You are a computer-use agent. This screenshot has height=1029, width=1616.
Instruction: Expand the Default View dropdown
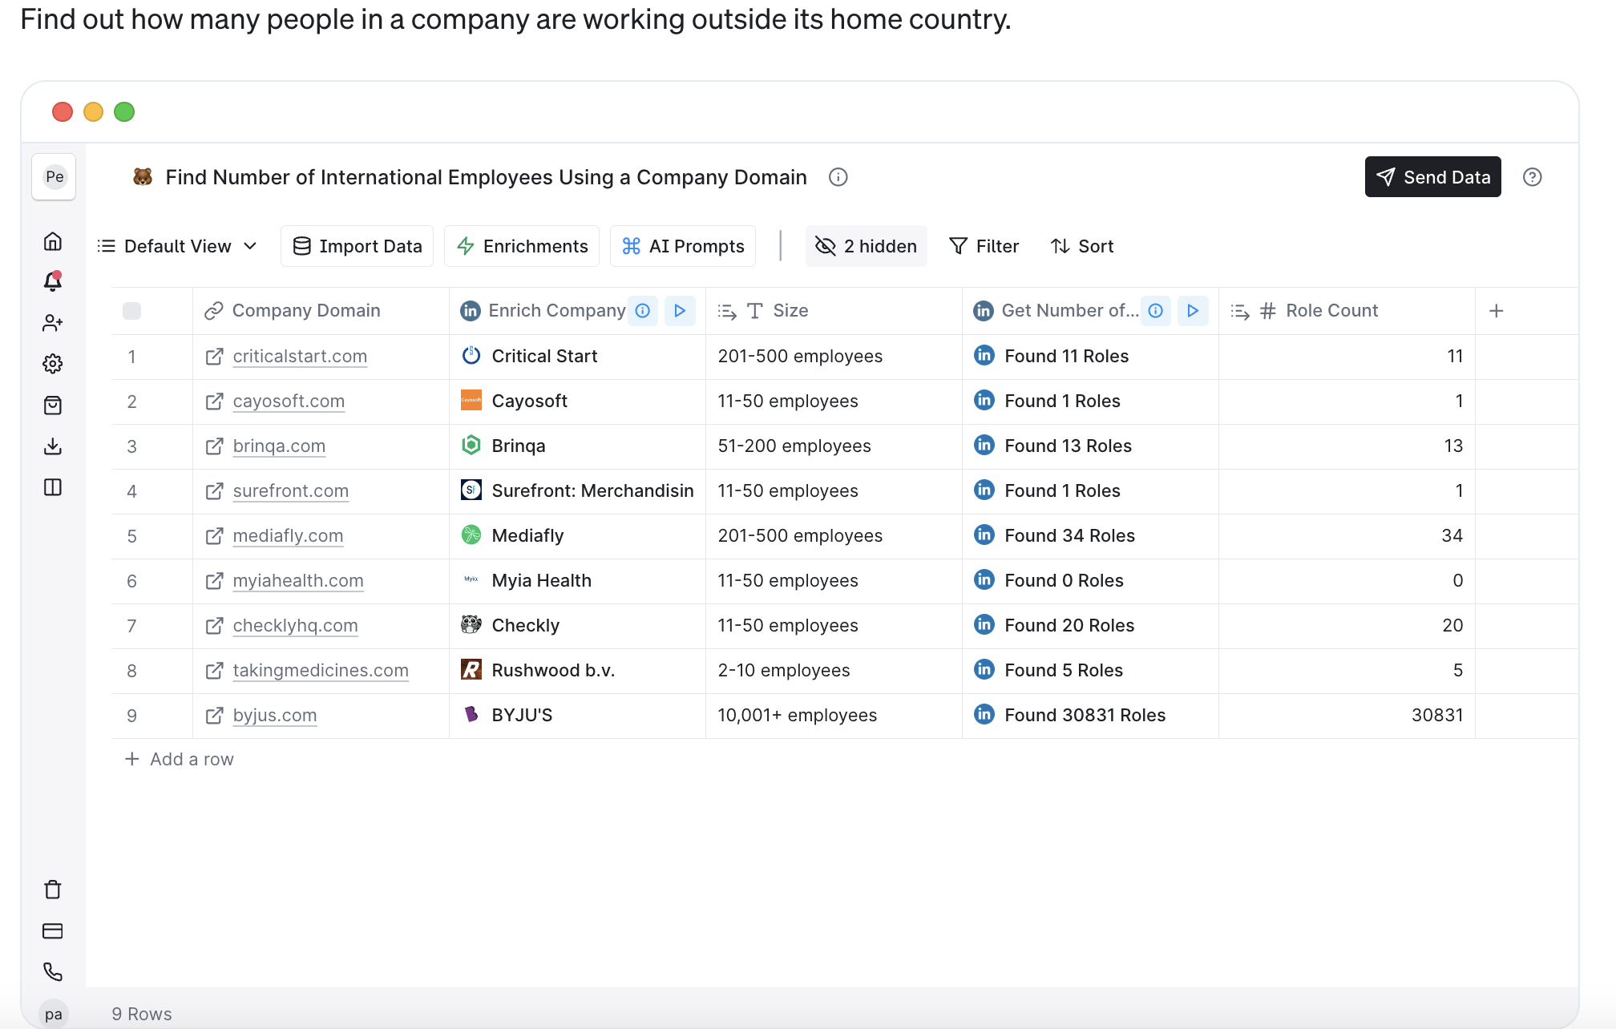(x=177, y=246)
